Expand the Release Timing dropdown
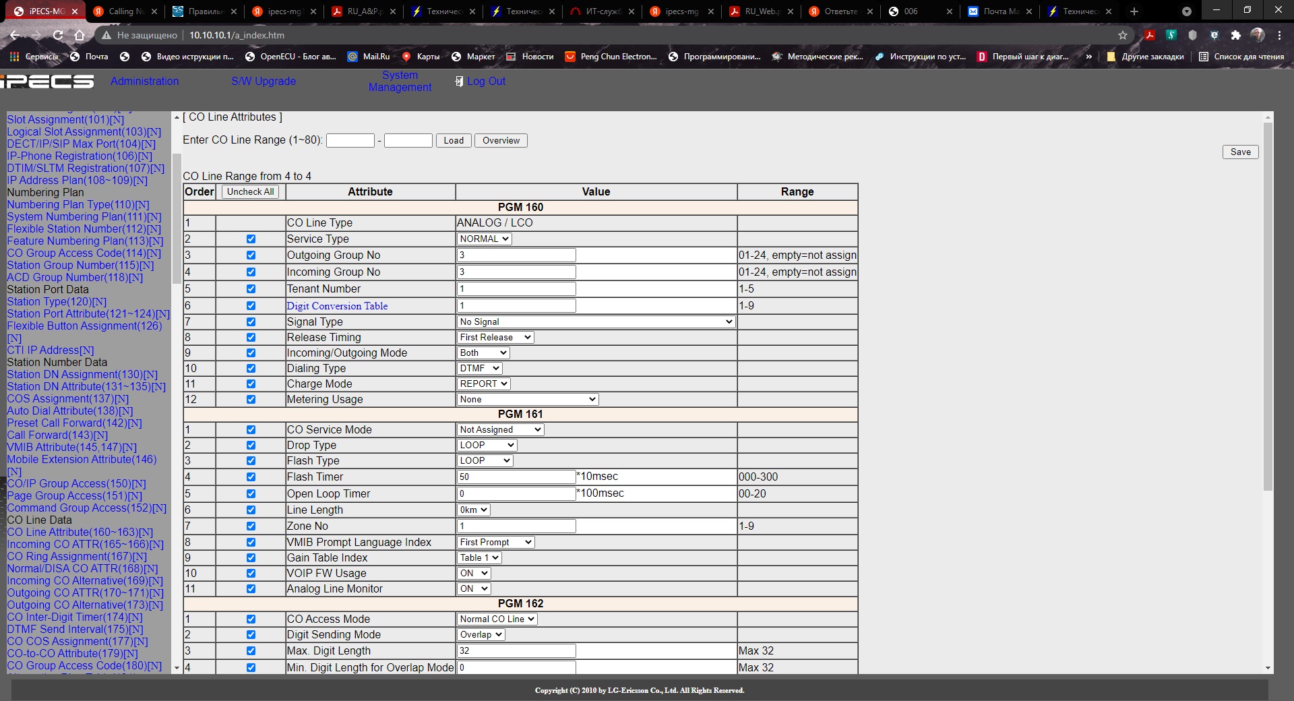This screenshot has width=1294, height=701. tap(495, 338)
